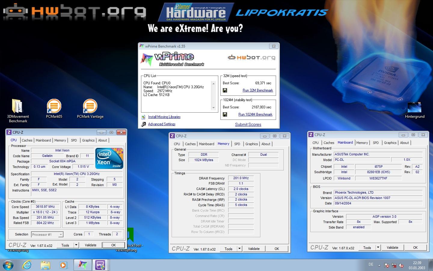The image size is (433, 271).
Task: Open Tools dropdown arrow in Memory window
Action: [239, 249]
